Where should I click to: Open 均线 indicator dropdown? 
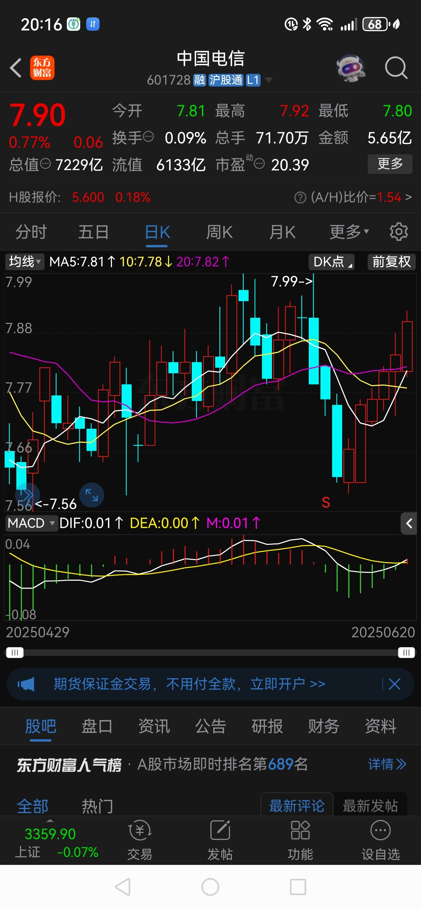[x=25, y=262]
